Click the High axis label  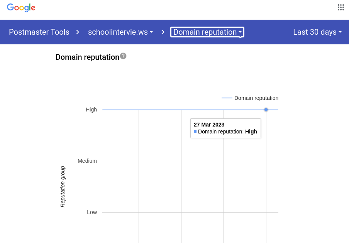91,110
